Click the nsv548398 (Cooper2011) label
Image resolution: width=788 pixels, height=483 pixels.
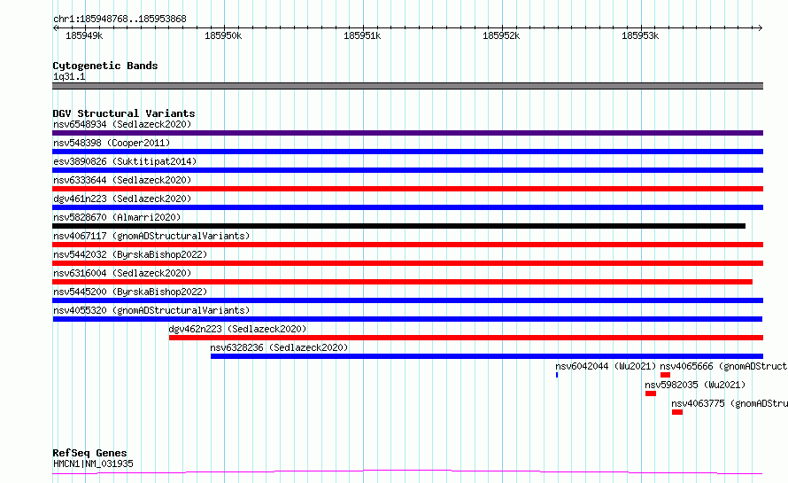112,143
